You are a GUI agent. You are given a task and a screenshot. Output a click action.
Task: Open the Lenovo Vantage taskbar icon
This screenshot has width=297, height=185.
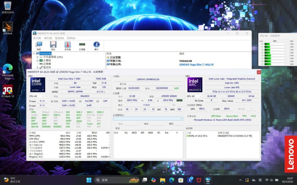190,180
